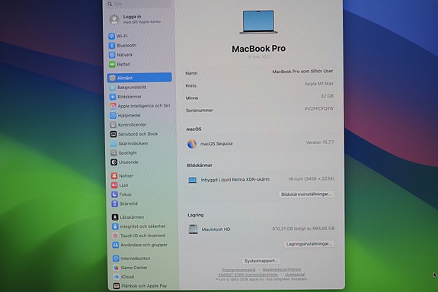The height and width of the screenshot is (292, 438).
Task: Click the Programlicensavtal link
Action: click(238, 270)
